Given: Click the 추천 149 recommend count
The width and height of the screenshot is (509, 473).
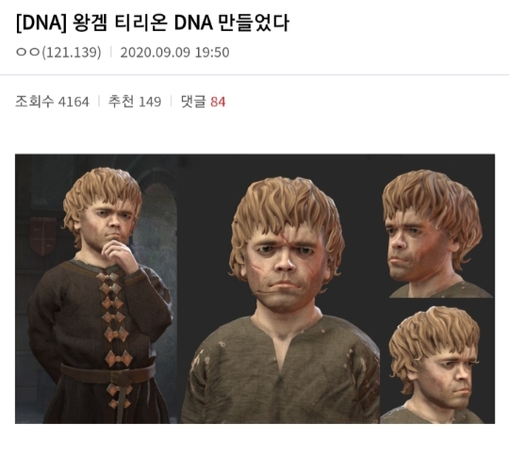Looking at the screenshot, I should [x=135, y=102].
